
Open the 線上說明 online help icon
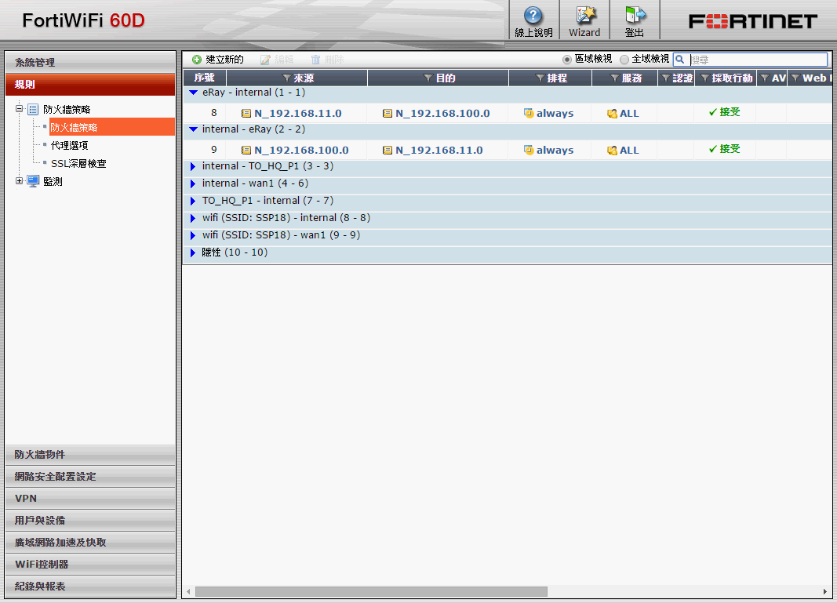pos(533,16)
